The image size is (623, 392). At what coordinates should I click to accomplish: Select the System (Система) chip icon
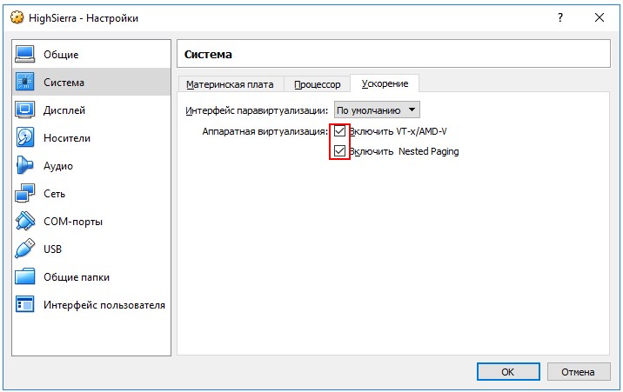(25, 83)
